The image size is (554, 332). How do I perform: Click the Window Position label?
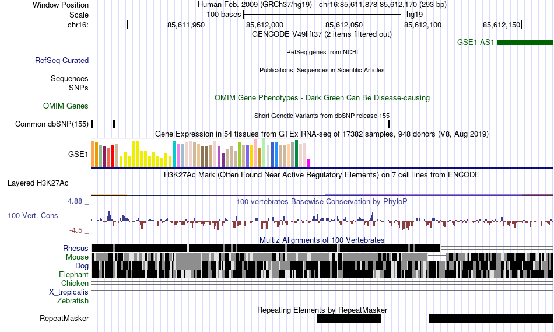point(61,5)
